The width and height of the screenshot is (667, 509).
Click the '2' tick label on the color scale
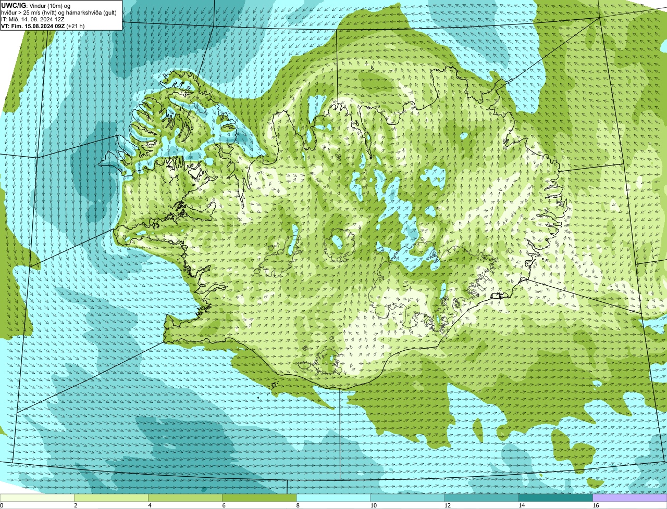pos(76,505)
